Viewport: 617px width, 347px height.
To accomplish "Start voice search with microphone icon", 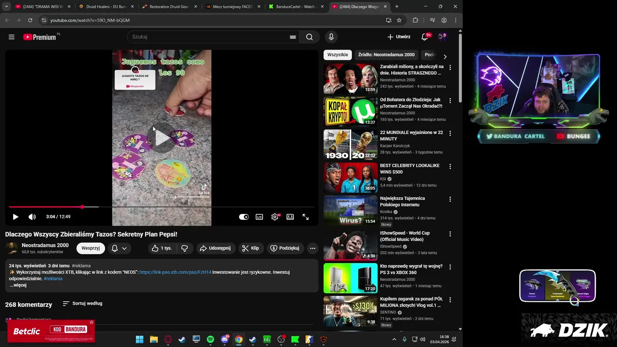I will click(331, 37).
